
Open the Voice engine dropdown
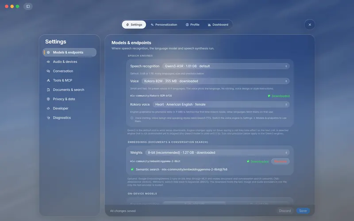coord(215,81)
